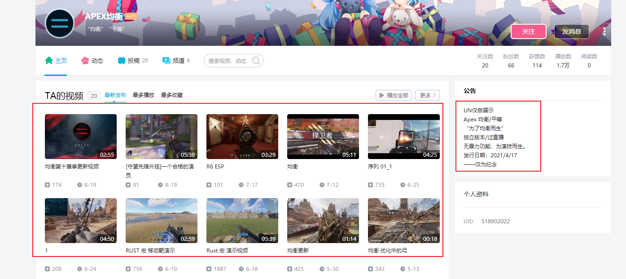Click play count icon under 均衡第十赛季更新视频
This screenshot has width=626, height=279.
[48, 185]
